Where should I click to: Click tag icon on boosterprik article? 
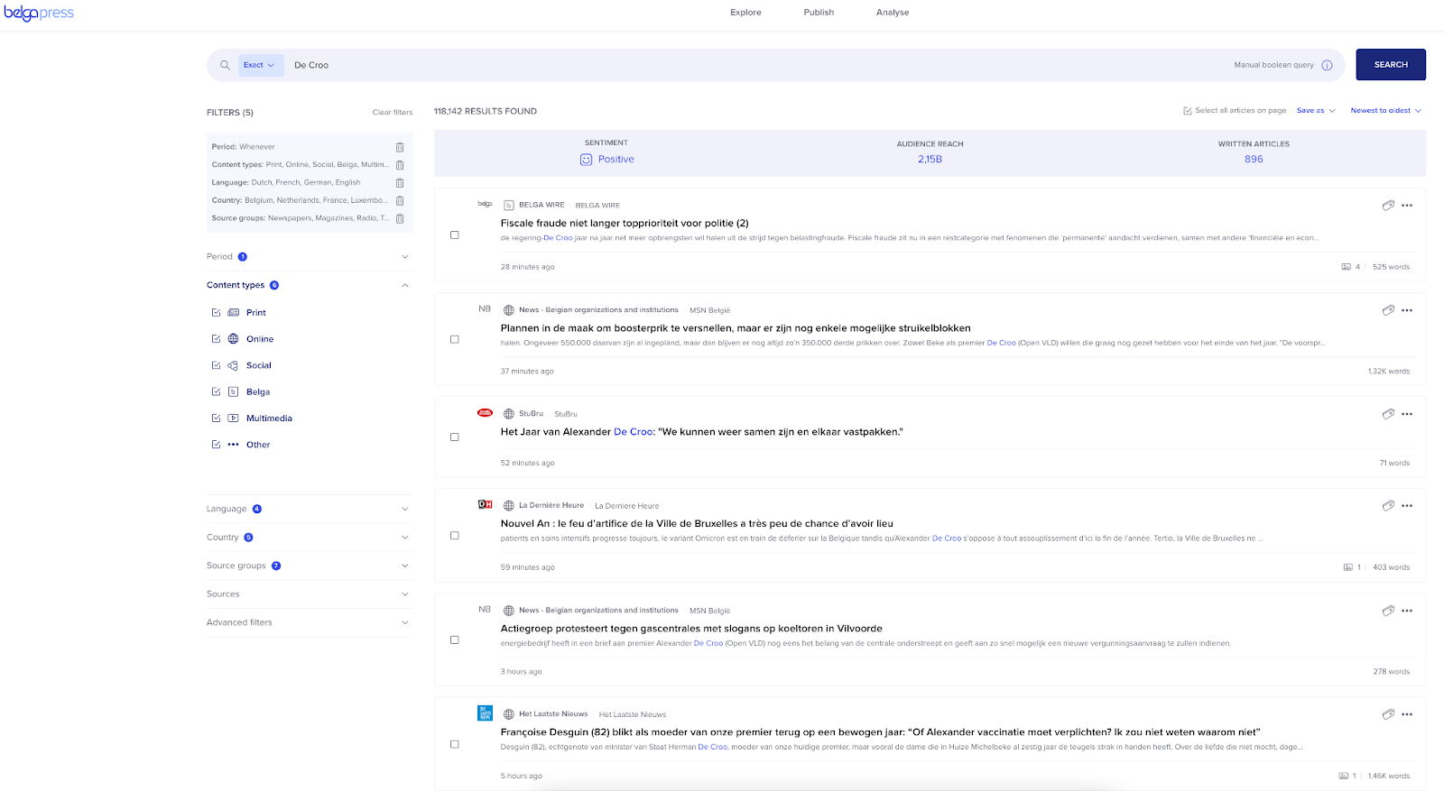tap(1388, 310)
